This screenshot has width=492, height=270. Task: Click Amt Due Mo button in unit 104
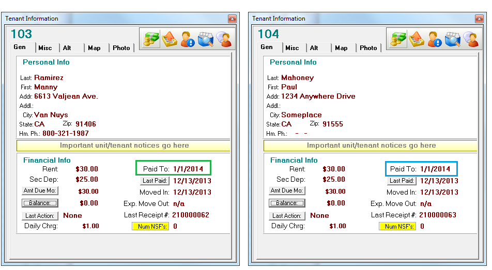[287, 190]
